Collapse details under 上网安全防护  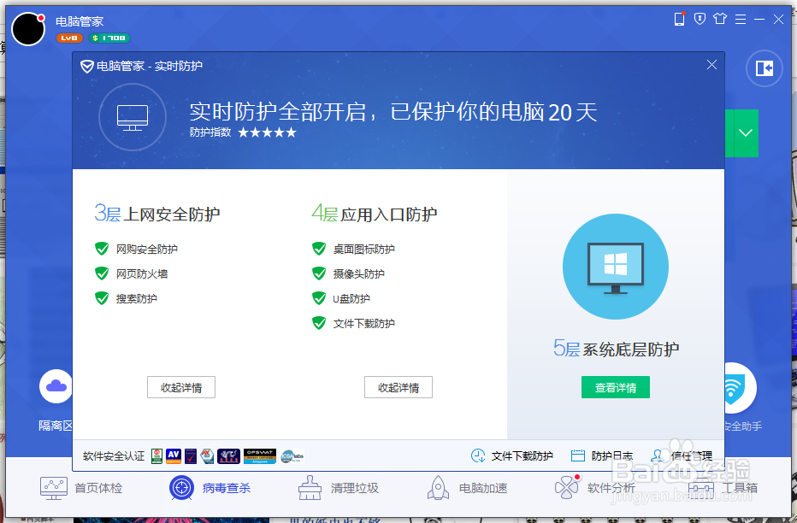click(x=181, y=387)
